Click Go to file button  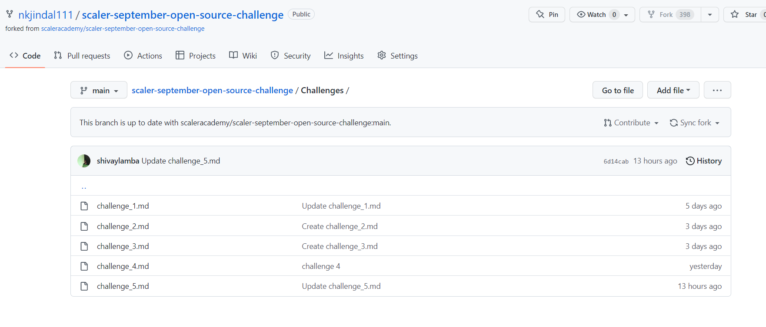618,90
